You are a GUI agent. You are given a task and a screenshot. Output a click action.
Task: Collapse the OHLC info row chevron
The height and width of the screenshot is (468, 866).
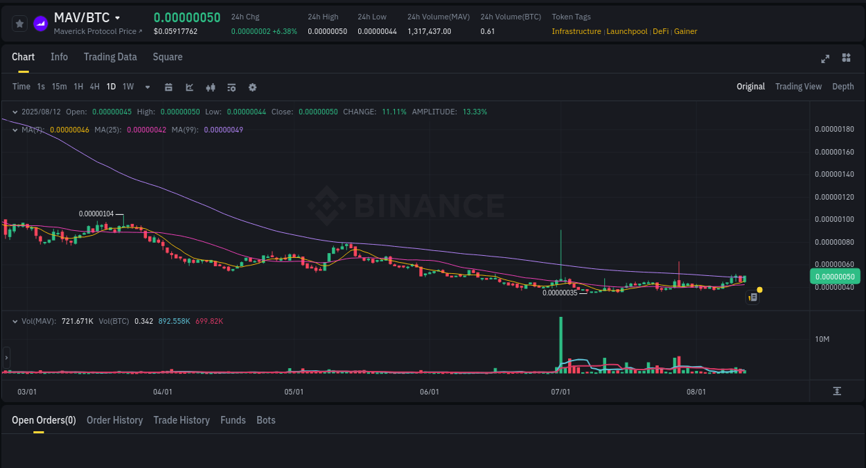coord(15,112)
